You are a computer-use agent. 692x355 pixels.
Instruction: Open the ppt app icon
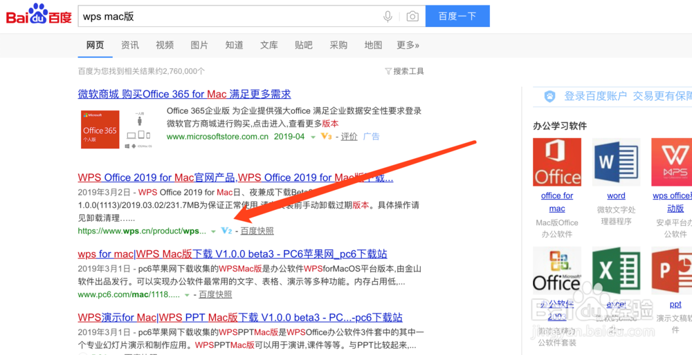click(x=672, y=271)
